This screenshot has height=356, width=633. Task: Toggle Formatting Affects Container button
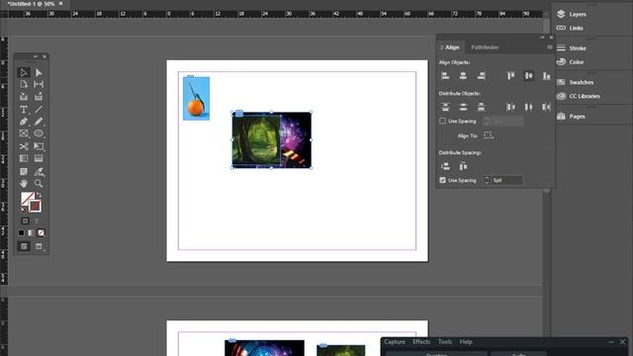tap(25, 221)
